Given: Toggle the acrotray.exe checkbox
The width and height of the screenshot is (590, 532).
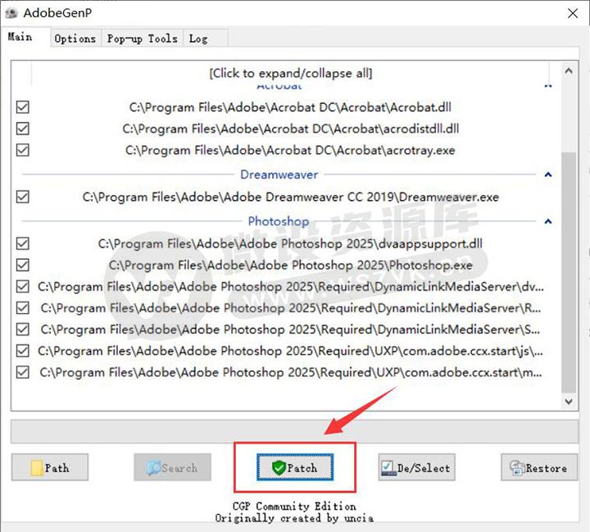Looking at the screenshot, I should (23, 150).
